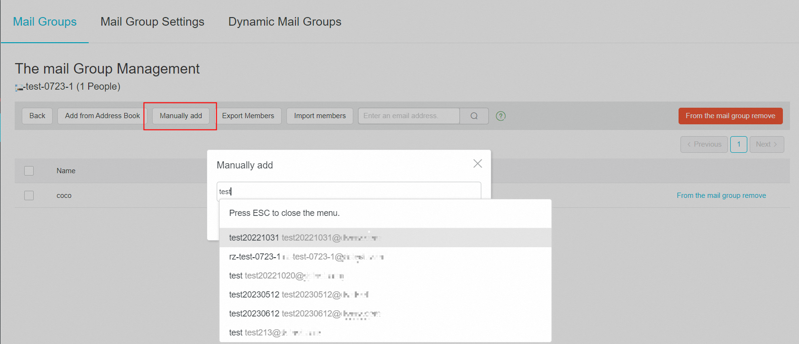Select the test20230512 suggestion

coord(385,295)
